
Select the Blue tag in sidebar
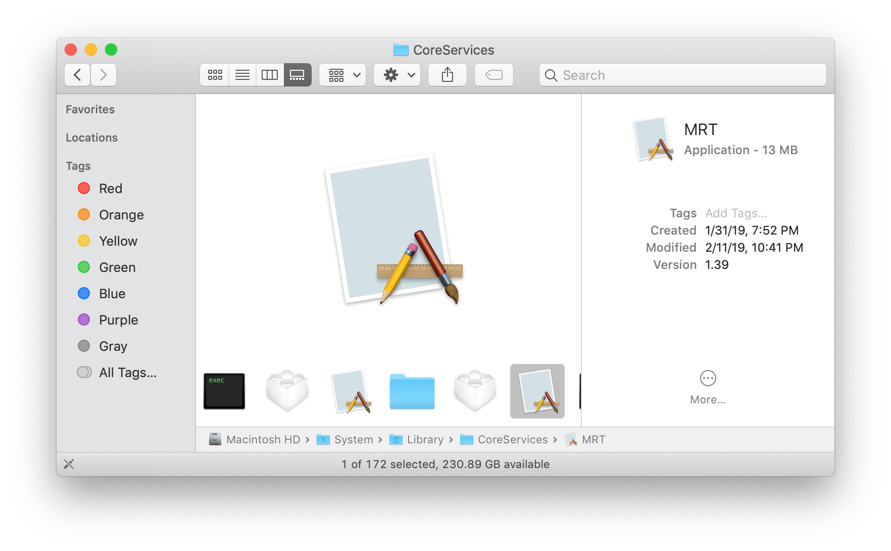[112, 294]
